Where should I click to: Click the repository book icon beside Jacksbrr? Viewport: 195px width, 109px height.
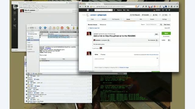[x=88, y=15]
